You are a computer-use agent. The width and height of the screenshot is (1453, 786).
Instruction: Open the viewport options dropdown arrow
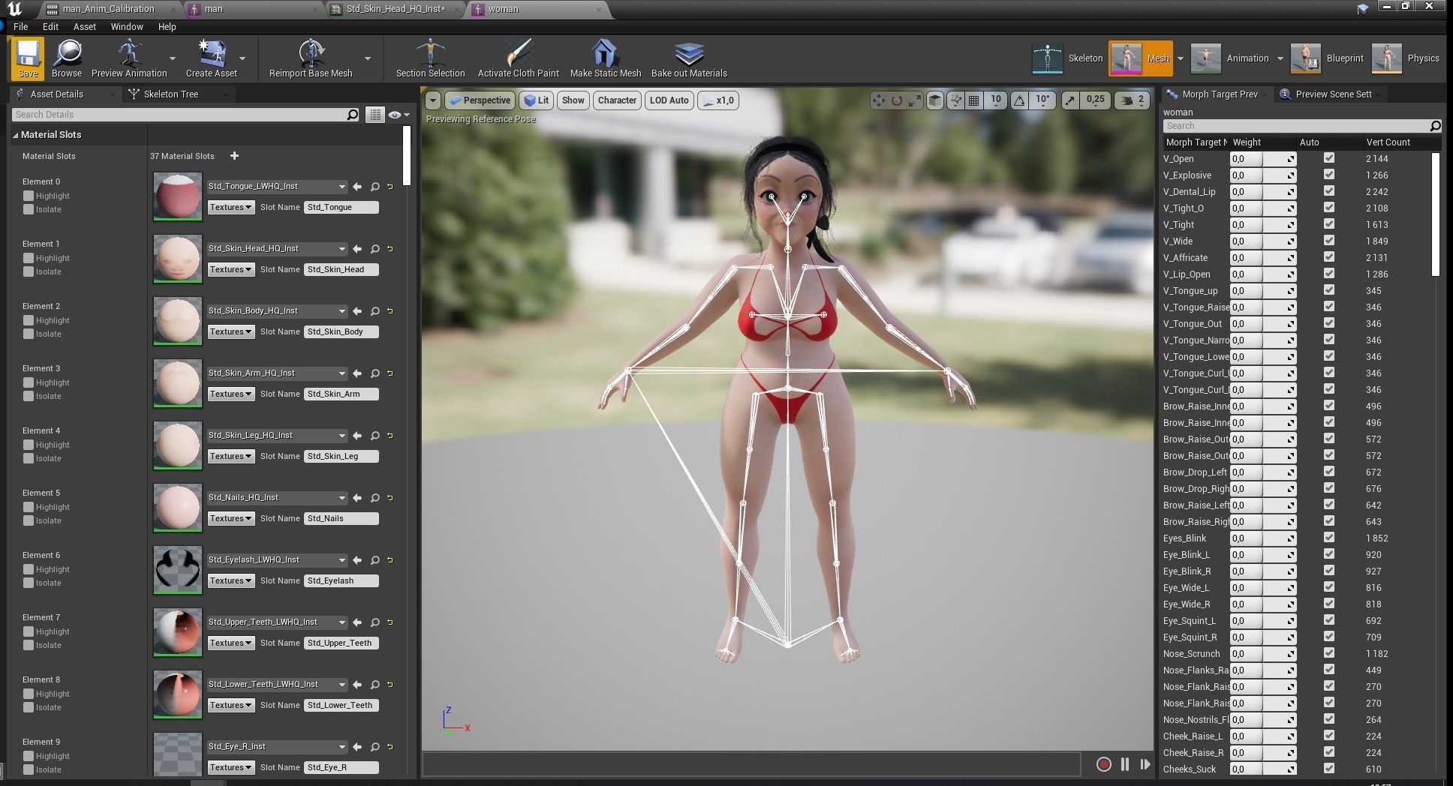(432, 100)
